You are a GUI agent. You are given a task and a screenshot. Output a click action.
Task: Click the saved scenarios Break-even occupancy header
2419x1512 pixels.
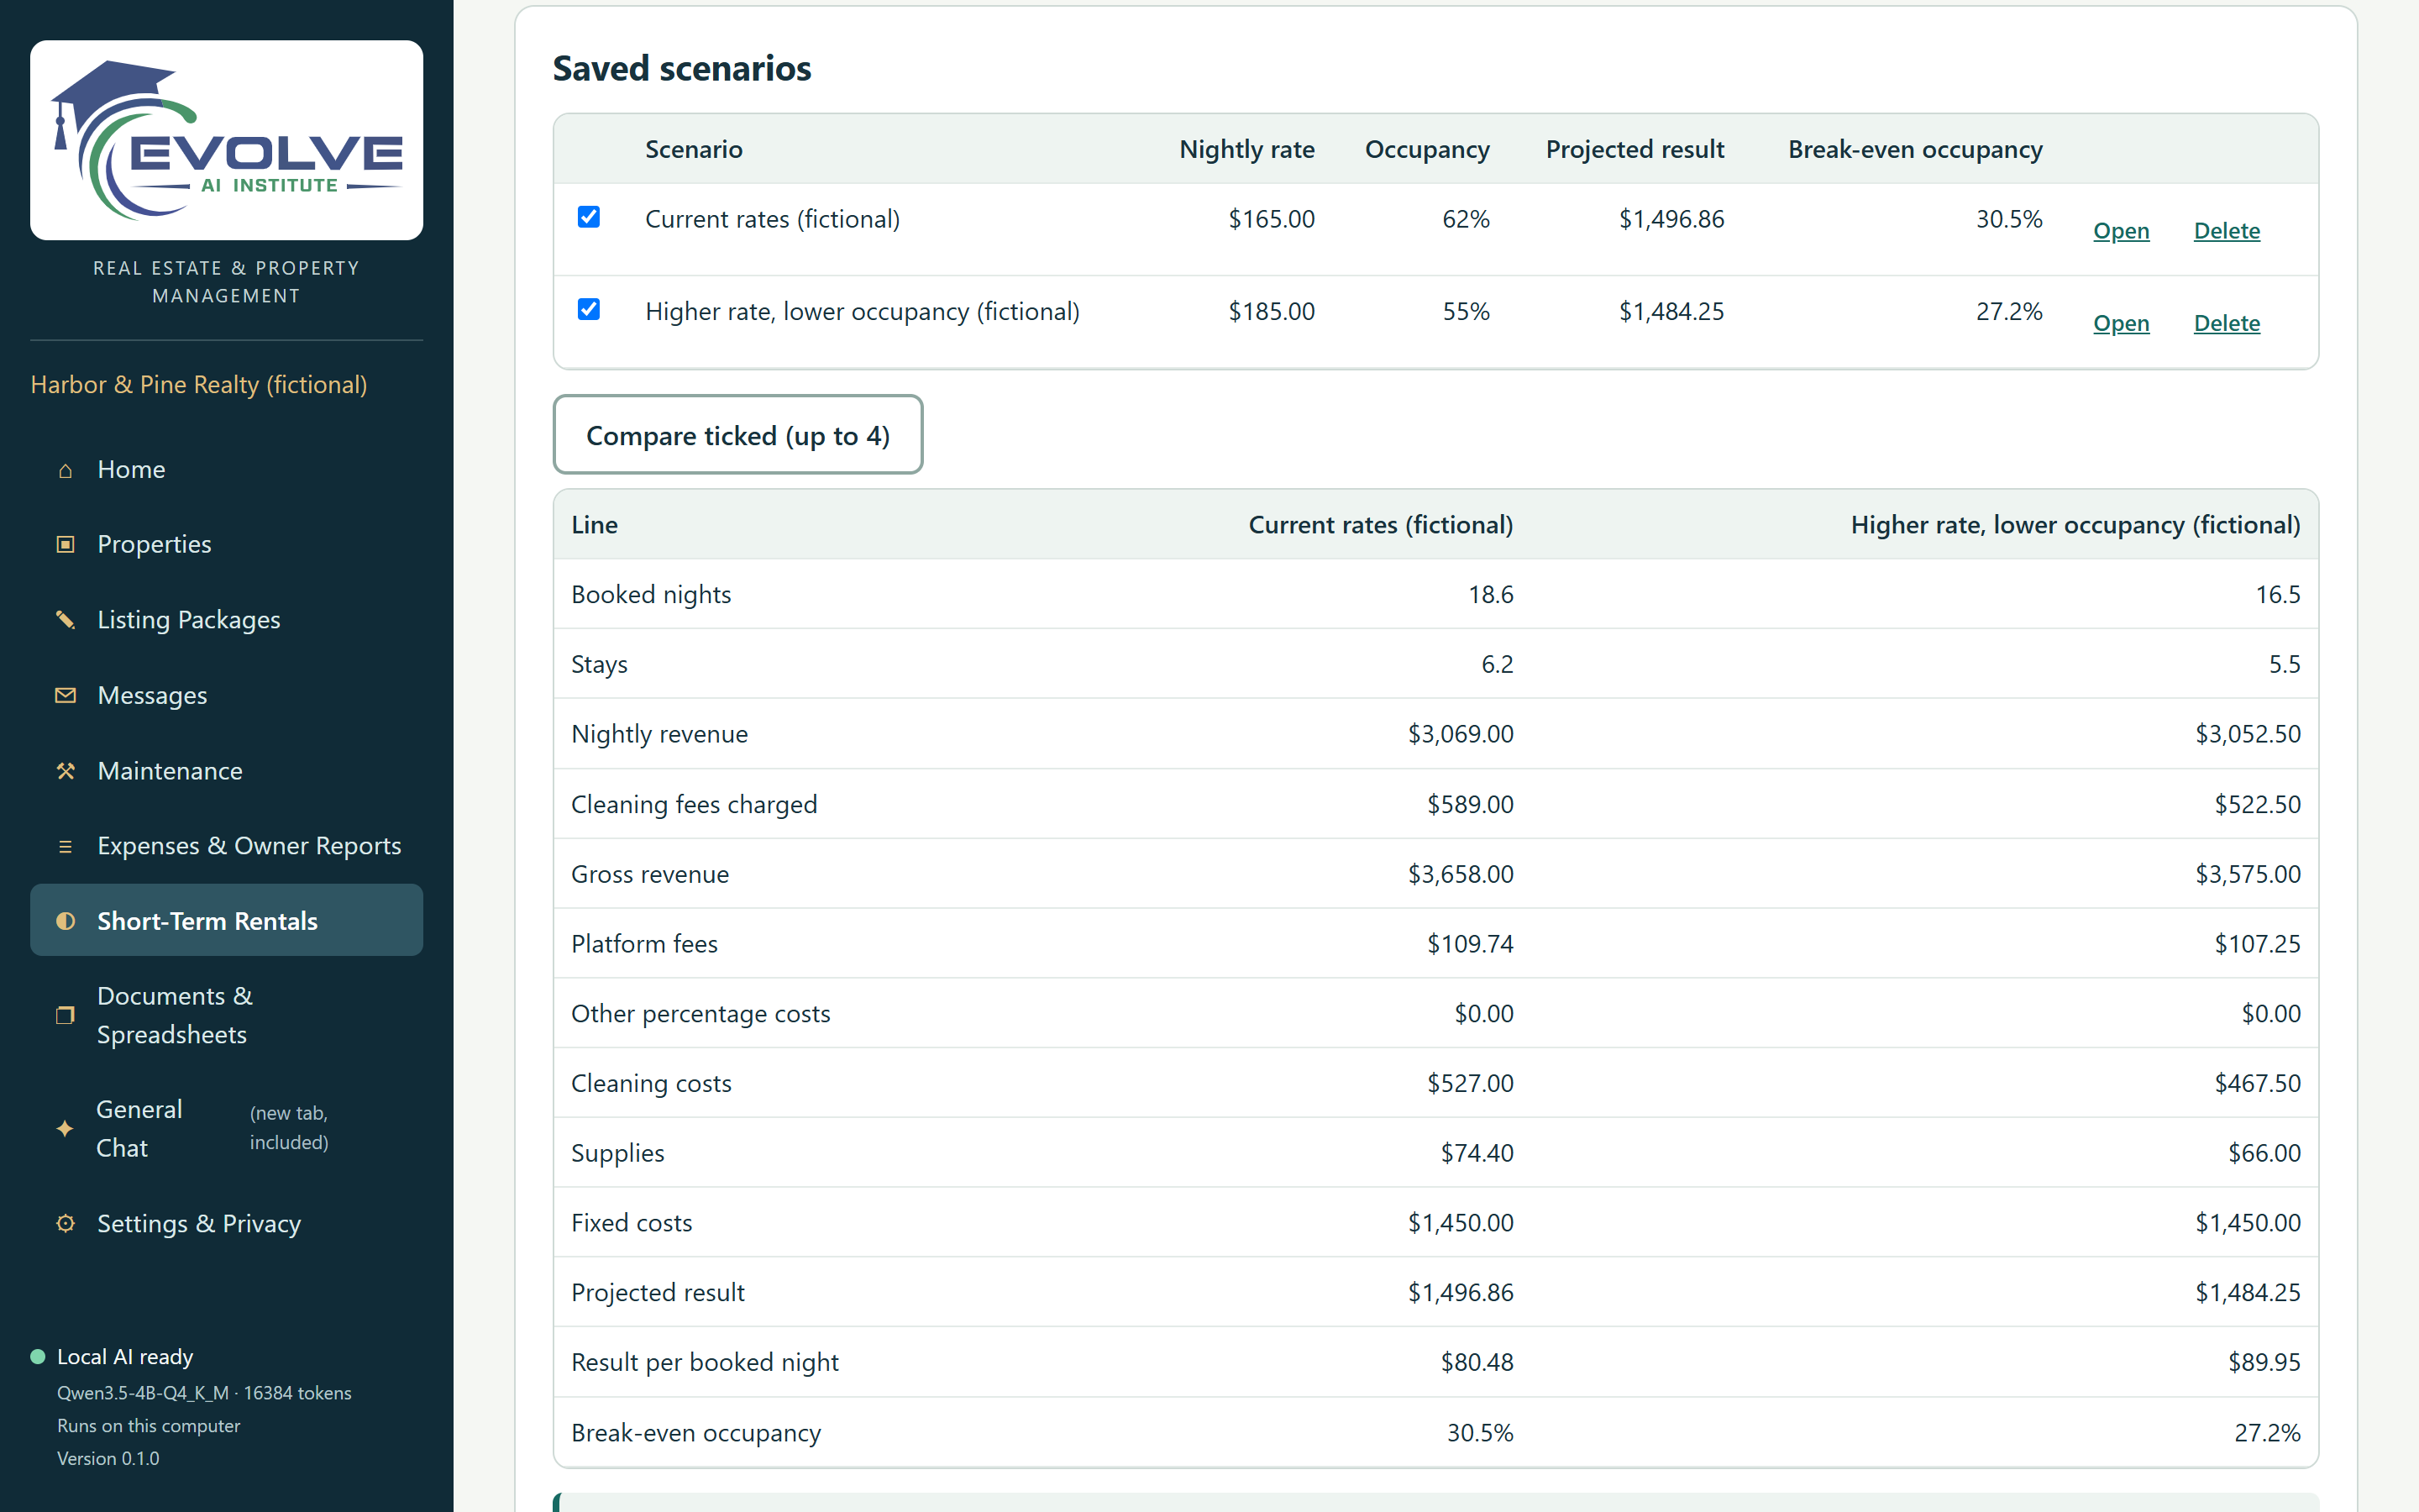[1914, 150]
